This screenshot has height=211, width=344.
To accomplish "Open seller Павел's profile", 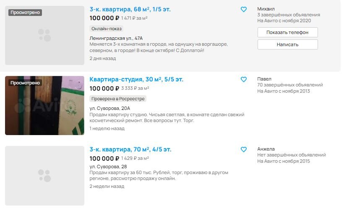I will 264,79.
